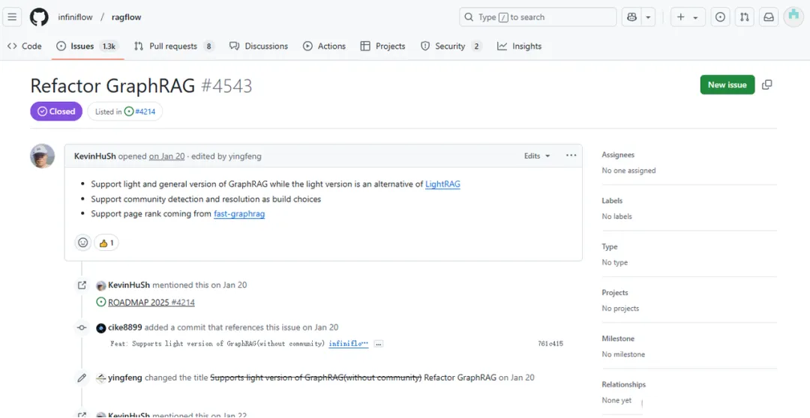Open your issues icon in header
This screenshot has height=418, width=810.
point(720,17)
